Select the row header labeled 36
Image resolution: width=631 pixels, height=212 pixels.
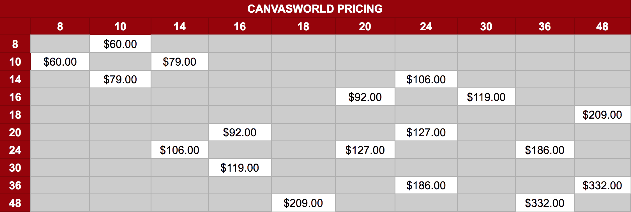15,185
